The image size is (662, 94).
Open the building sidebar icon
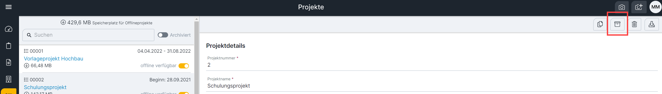coord(9,79)
